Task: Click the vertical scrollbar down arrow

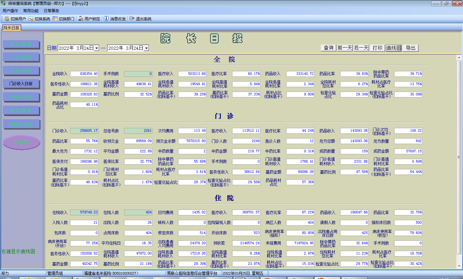Action: click(459, 266)
